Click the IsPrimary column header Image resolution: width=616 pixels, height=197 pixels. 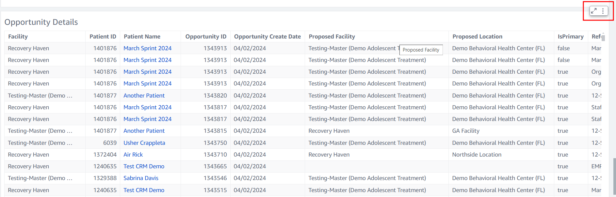point(570,37)
